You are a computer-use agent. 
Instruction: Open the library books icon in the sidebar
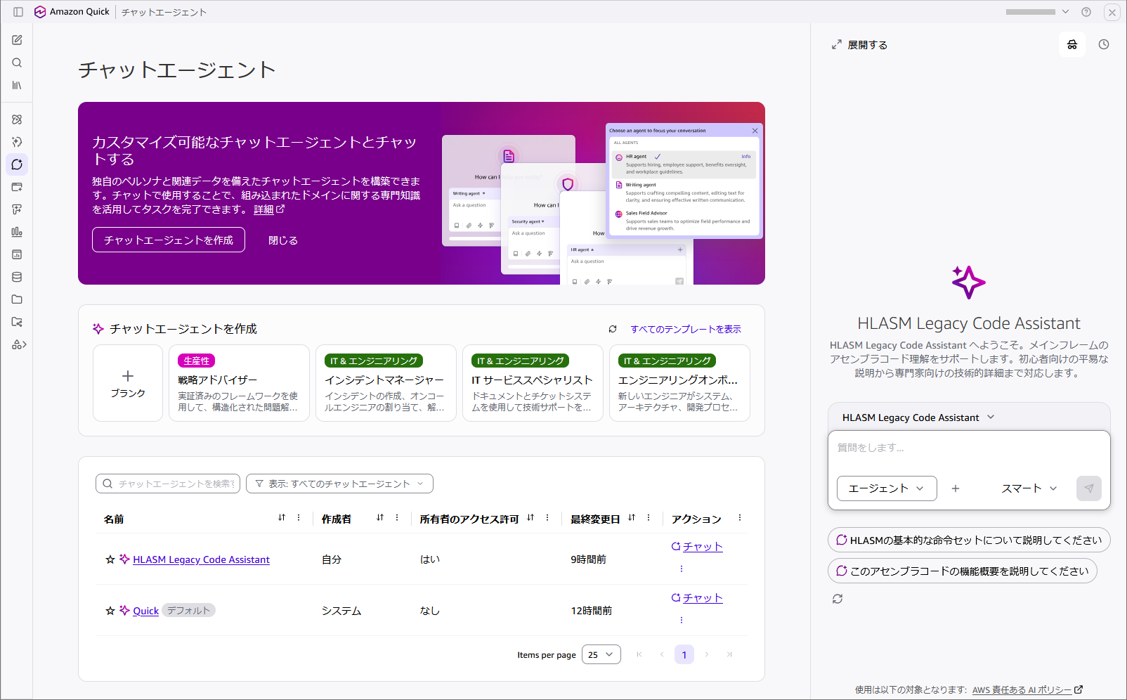[17, 85]
